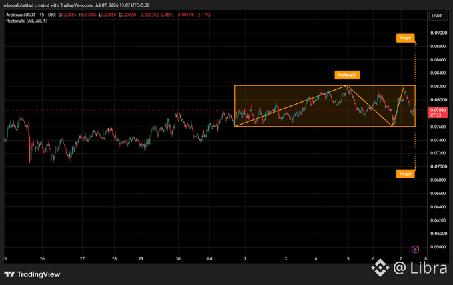Select the Rectangle (All, All, 5) indicator legend

(x=27, y=21)
